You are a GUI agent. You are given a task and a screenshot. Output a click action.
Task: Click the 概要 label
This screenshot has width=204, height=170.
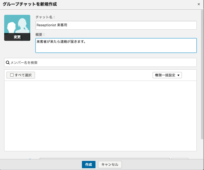[x=40, y=35]
